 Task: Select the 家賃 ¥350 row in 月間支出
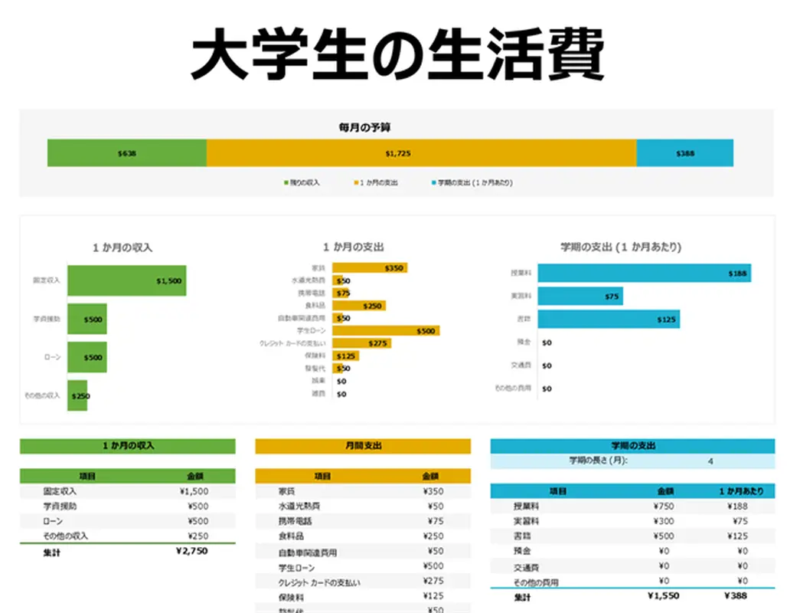pyautogui.click(x=362, y=490)
